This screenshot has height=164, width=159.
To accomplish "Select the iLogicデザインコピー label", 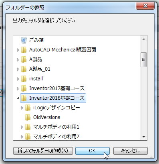I will [56, 108].
